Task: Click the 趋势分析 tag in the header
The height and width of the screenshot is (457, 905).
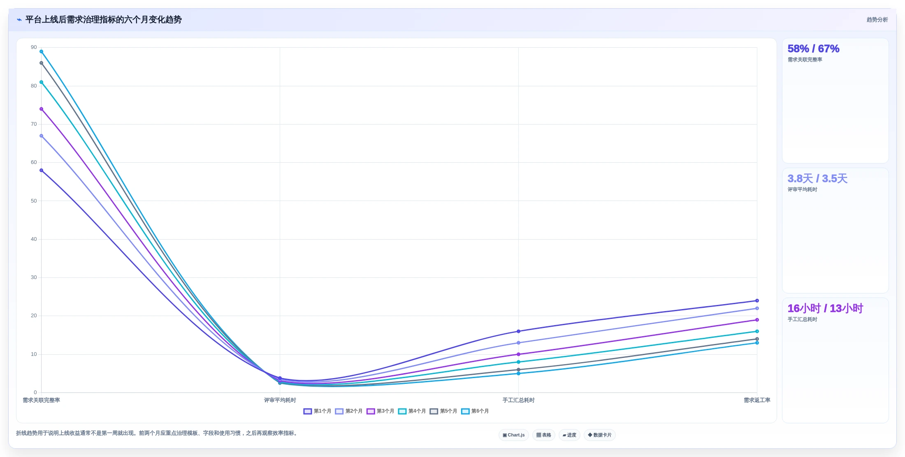Action: point(877,20)
